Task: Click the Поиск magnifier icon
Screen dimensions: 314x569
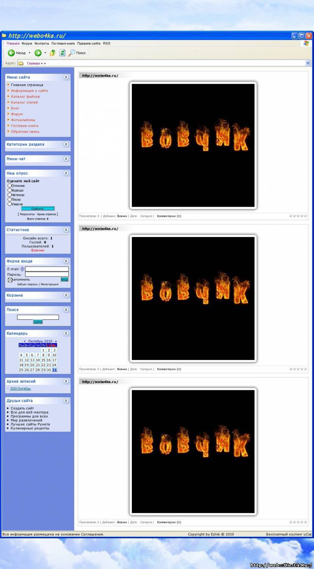Action: [72, 53]
